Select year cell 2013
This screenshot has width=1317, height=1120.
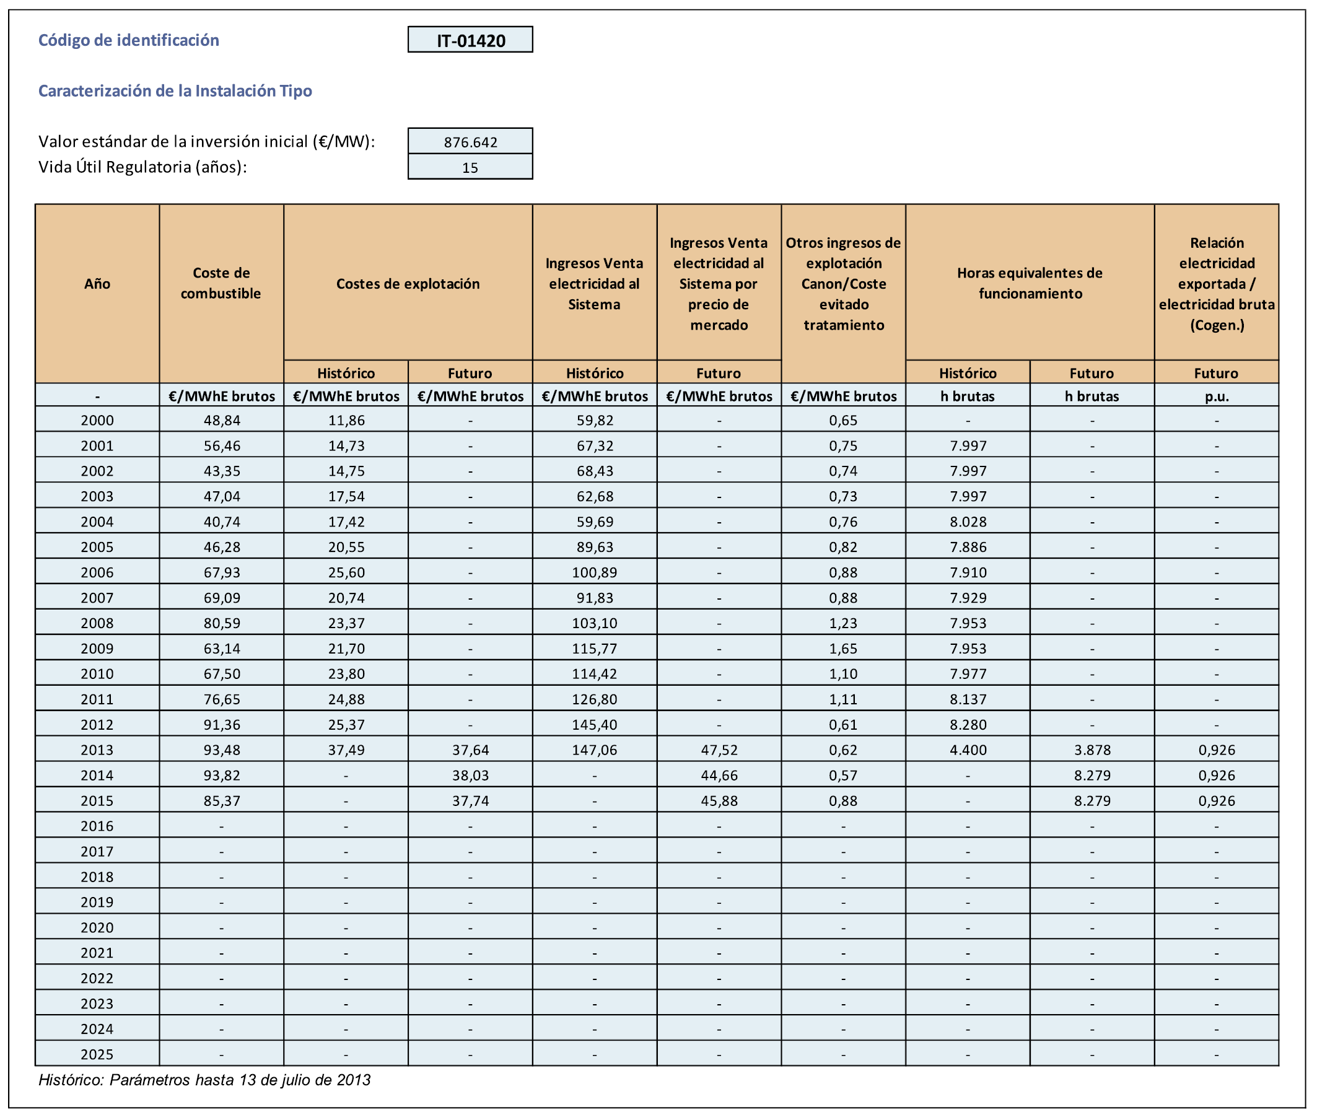[x=97, y=750]
